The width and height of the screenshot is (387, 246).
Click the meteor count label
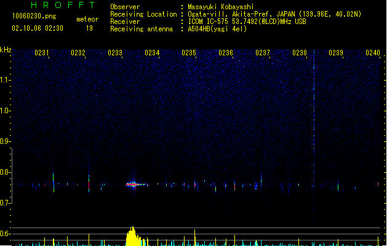[x=87, y=19]
